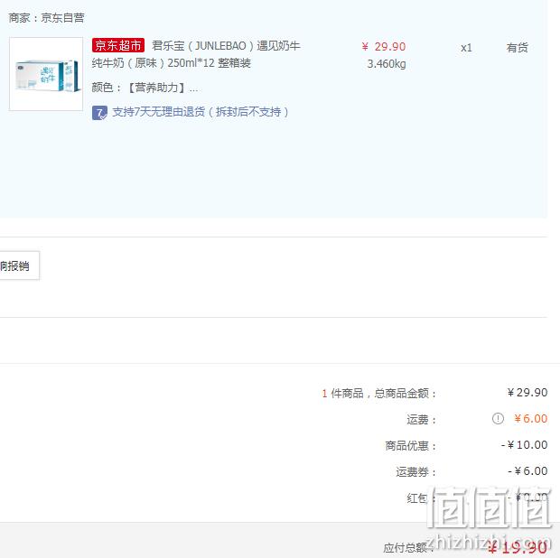560x558 pixels.
Task: Click the product price ¥29.90
Action: pyautogui.click(x=384, y=46)
